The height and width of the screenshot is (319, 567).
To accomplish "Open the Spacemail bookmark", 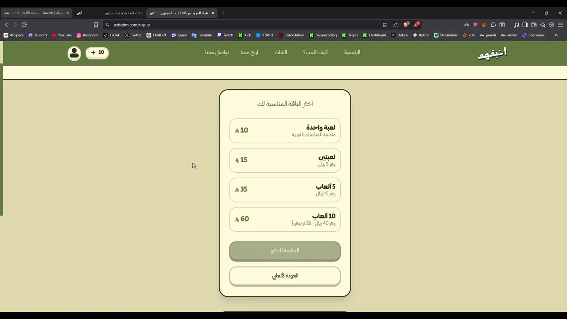I will pyautogui.click(x=533, y=35).
